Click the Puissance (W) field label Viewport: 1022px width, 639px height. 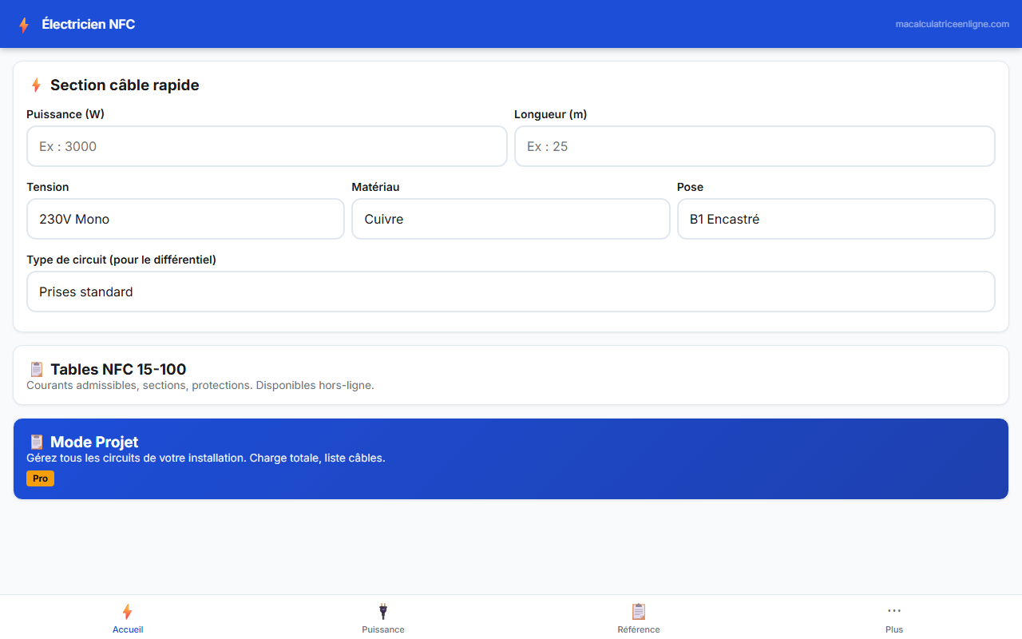click(x=65, y=114)
